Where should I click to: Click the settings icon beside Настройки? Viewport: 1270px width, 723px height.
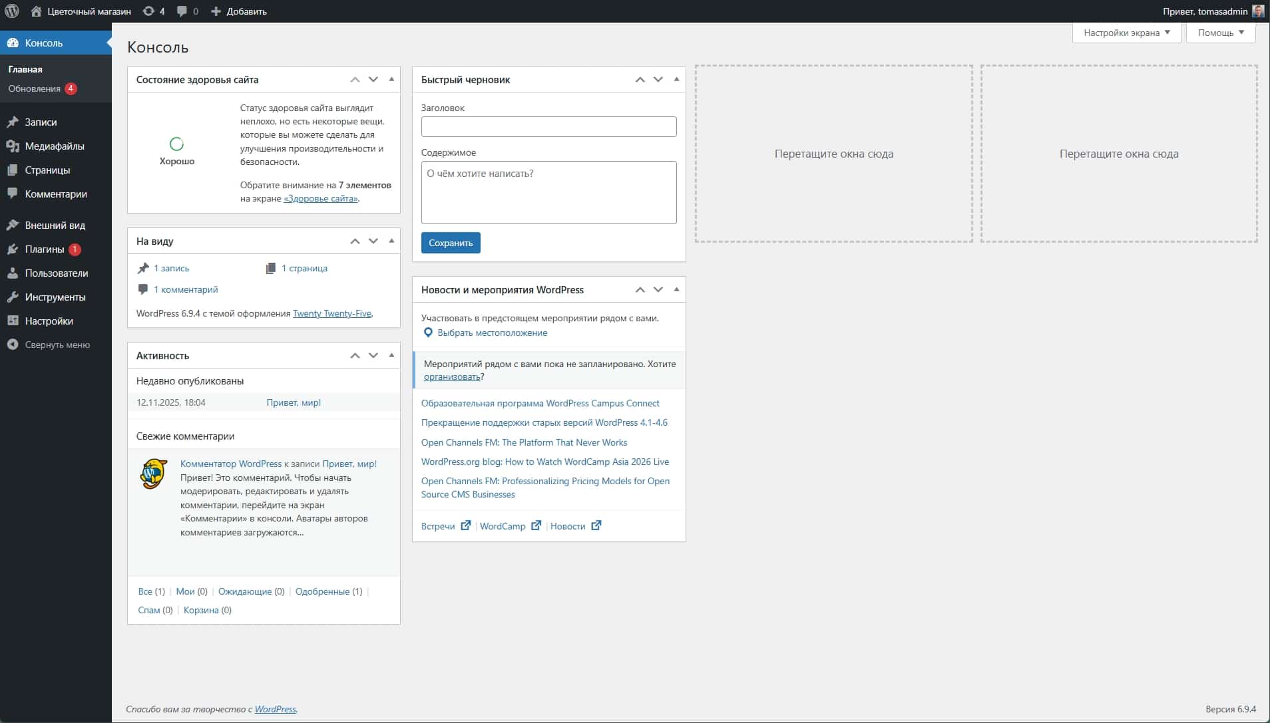(13, 321)
